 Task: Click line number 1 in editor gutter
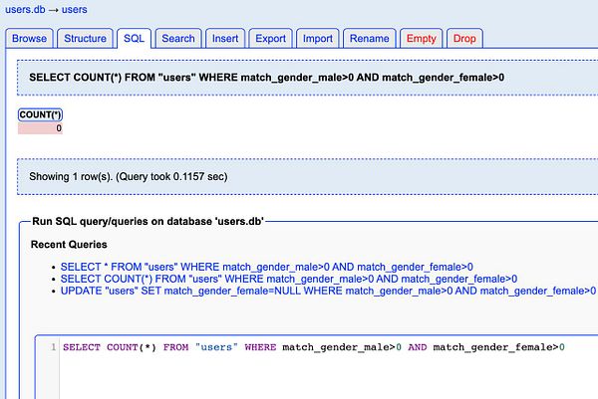click(x=54, y=347)
